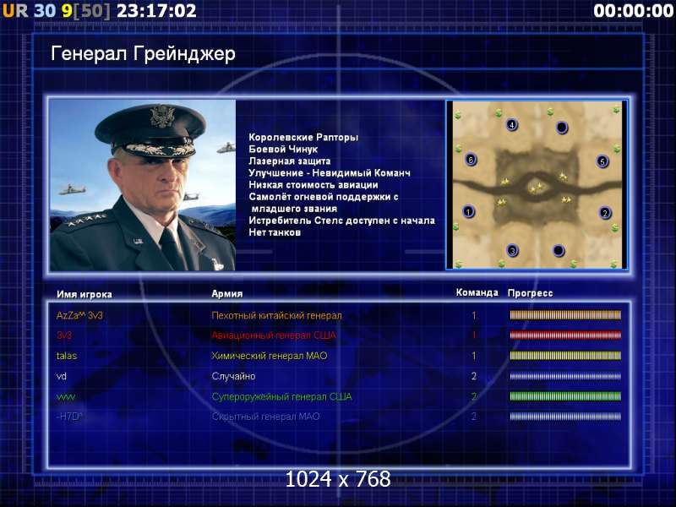
Task: Select player name "AzZa^^ 3v3"
Action: (79, 315)
